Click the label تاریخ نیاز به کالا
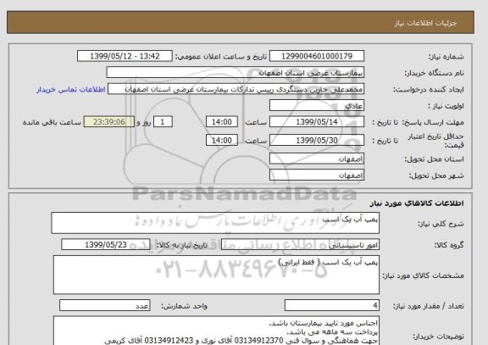Screen dimensions: 488x345 click(182, 245)
